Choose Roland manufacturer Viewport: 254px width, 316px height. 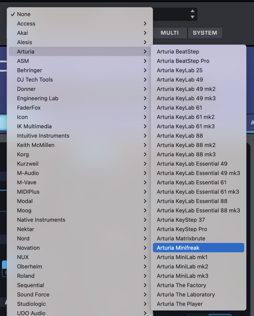pyautogui.click(x=80, y=276)
